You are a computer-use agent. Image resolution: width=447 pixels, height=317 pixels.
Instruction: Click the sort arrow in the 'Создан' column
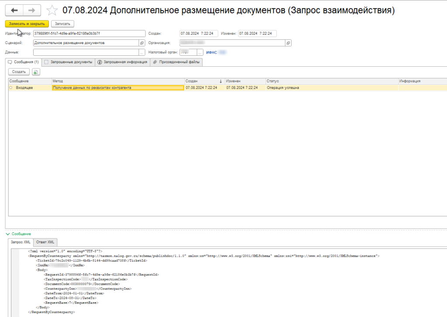[x=220, y=81]
